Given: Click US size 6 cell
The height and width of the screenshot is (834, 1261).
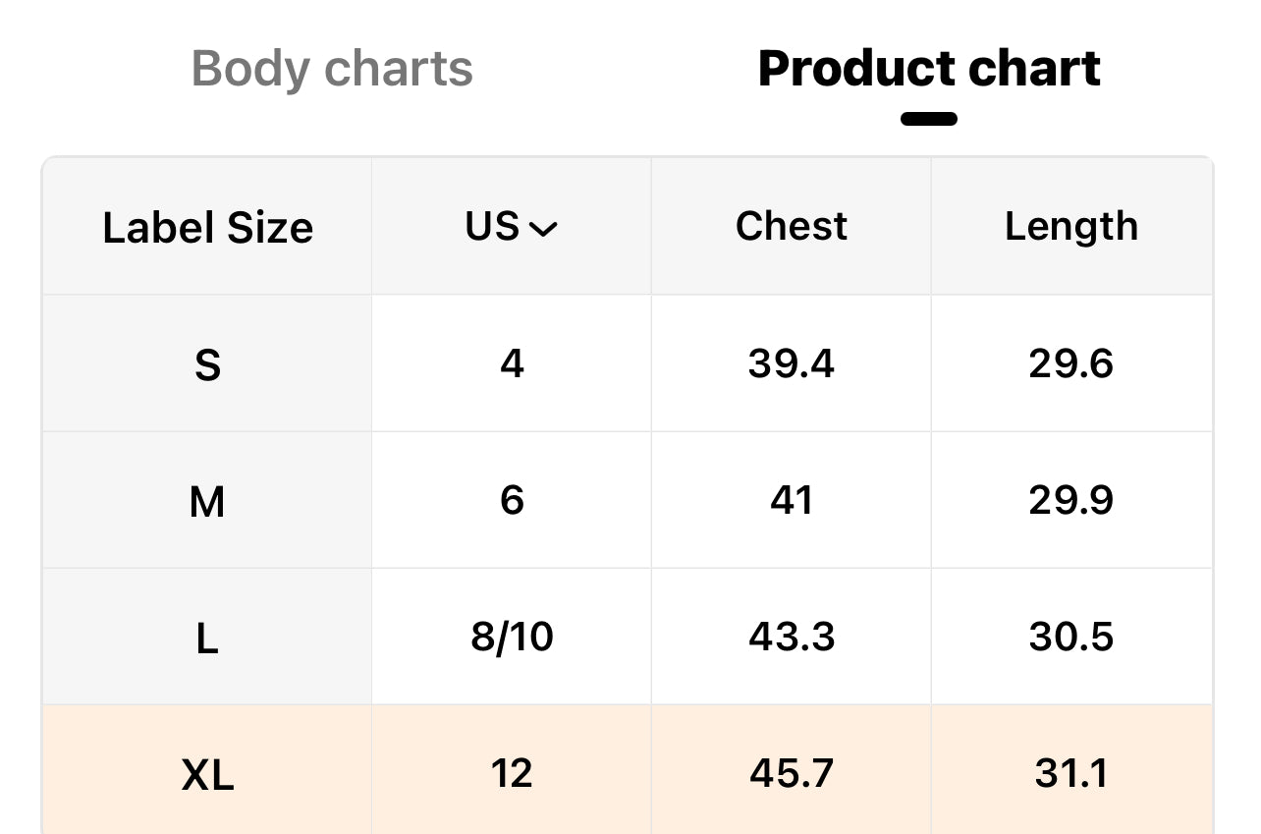Looking at the screenshot, I should pyautogui.click(x=512, y=501).
